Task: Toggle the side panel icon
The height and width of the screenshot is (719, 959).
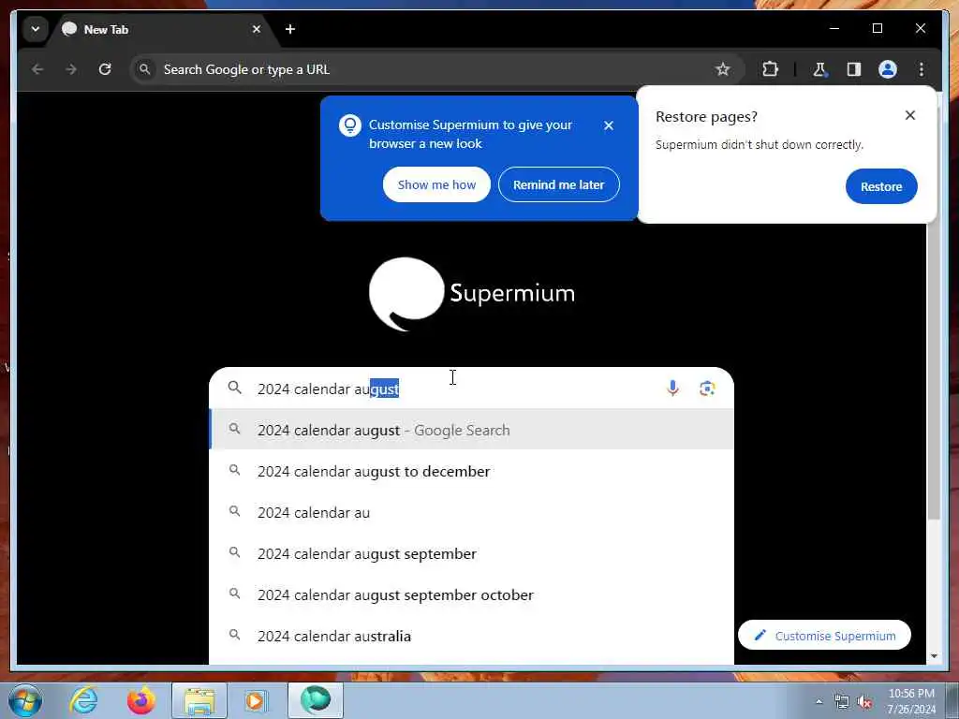Action: pos(854,69)
